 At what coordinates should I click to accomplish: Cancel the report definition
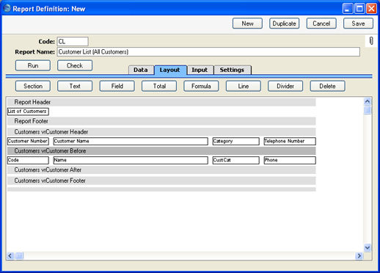point(321,23)
